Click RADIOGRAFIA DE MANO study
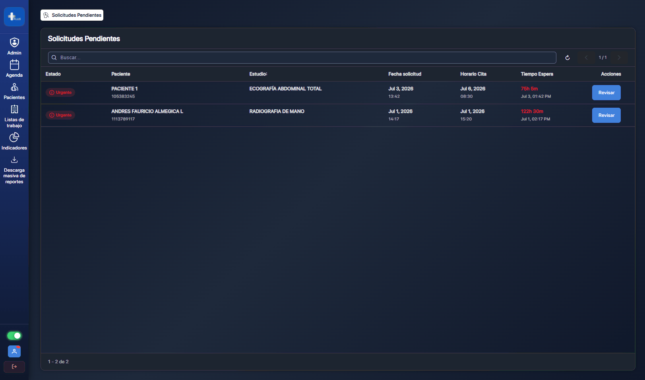Viewport: 645px width, 380px height. point(277,111)
